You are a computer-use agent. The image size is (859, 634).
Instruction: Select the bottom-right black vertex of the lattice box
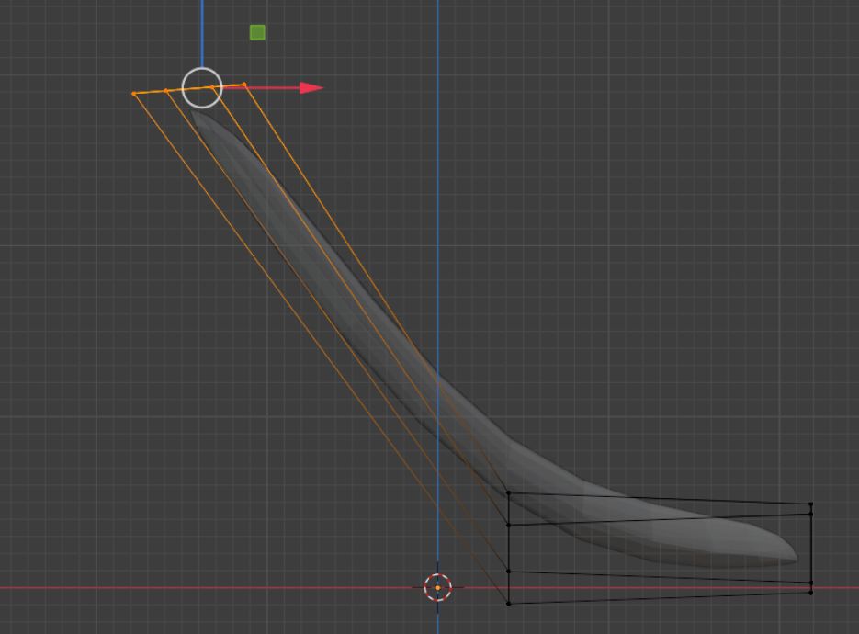click(x=811, y=593)
